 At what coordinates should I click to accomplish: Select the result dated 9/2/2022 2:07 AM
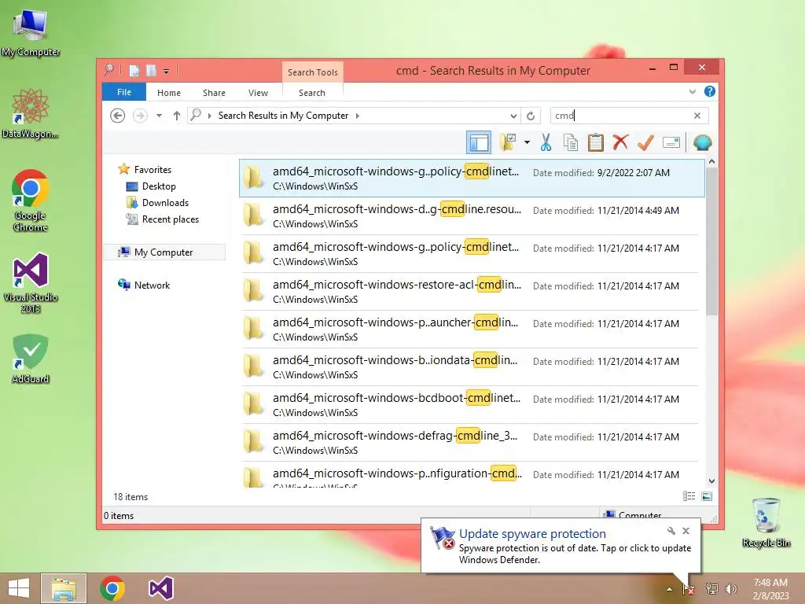click(472, 179)
